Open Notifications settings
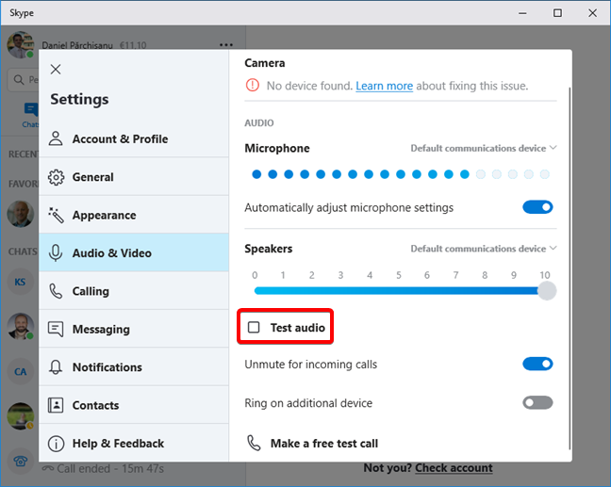The height and width of the screenshot is (487, 611). (x=134, y=366)
